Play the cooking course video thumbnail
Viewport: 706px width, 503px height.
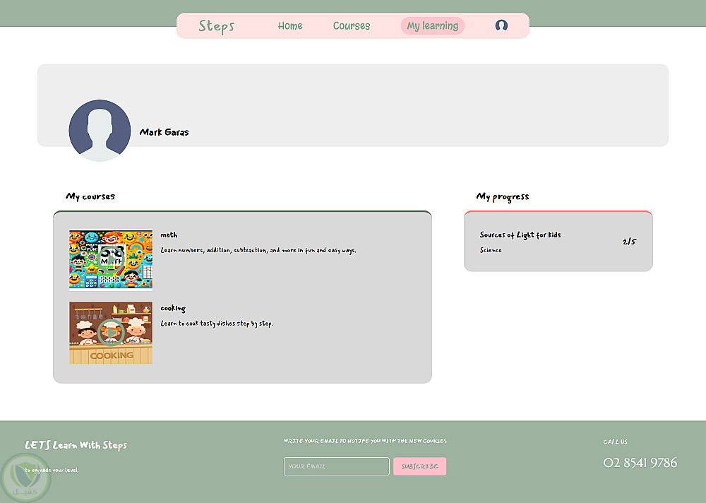[111, 333]
